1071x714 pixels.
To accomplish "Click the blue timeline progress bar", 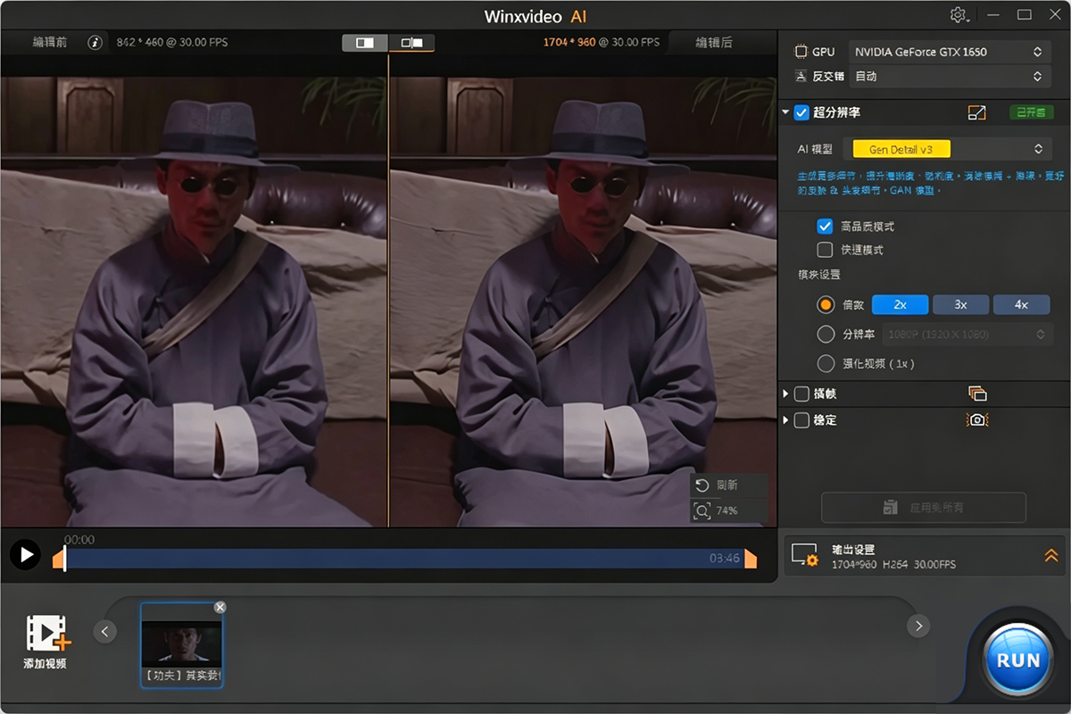I will [404, 559].
